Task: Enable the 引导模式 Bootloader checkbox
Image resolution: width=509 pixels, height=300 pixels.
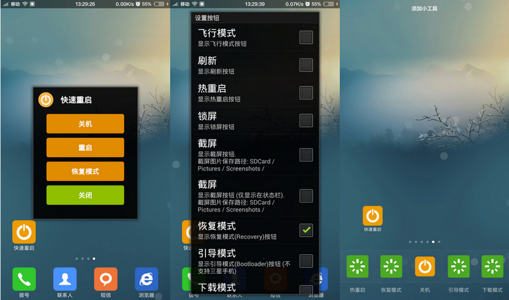Action: (x=306, y=261)
